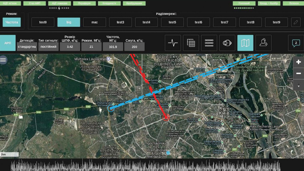Open the Детекція стандартна dropdown
This screenshot has height=171, width=304.
[x=27, y=47]
